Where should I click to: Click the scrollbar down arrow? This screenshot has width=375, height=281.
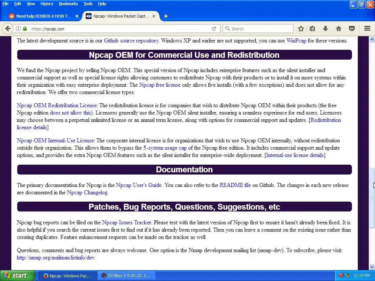[x=372, y=267]
